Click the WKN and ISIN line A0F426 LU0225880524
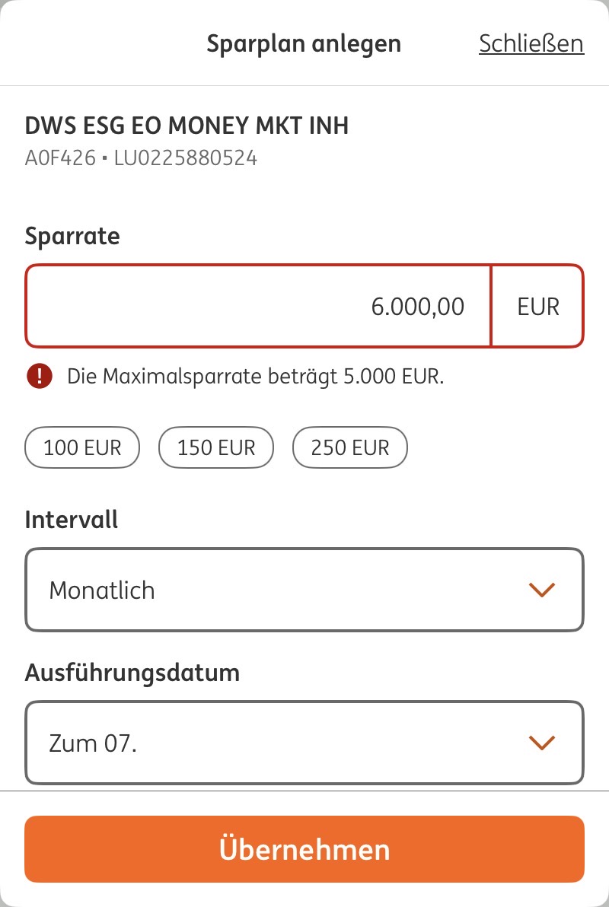This screenshot has width=609, height=907. [x=141, y=158]
